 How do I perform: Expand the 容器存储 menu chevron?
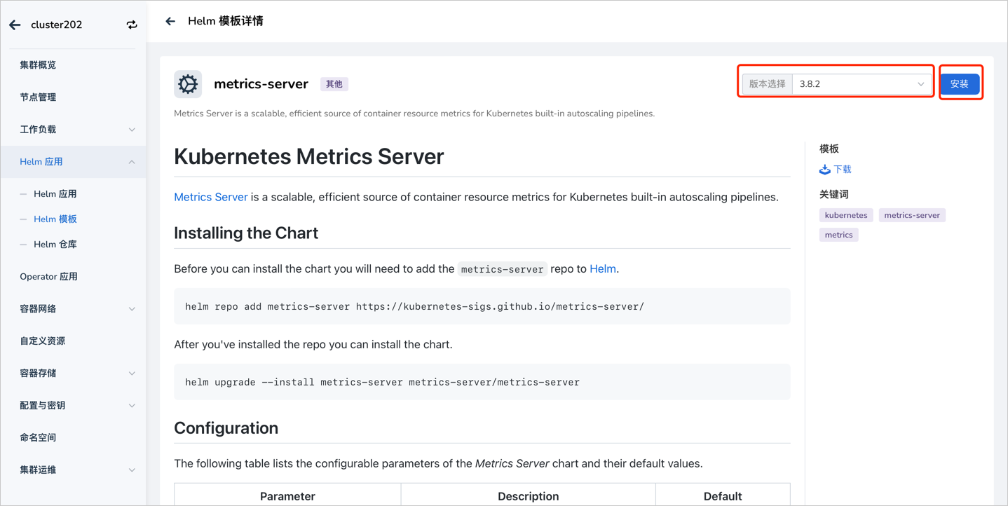132,374
